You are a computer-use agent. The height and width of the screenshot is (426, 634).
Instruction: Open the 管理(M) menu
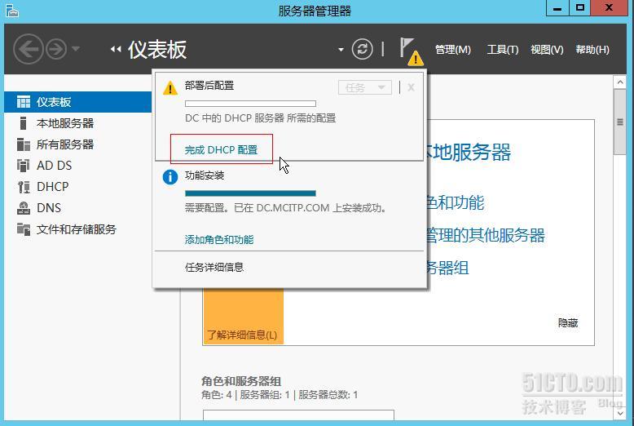tap(453, 50)
